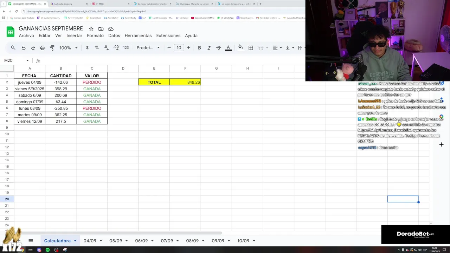Open the vertical align dropdown
Screen dimensions: 450x253
[x=289, y=48]
